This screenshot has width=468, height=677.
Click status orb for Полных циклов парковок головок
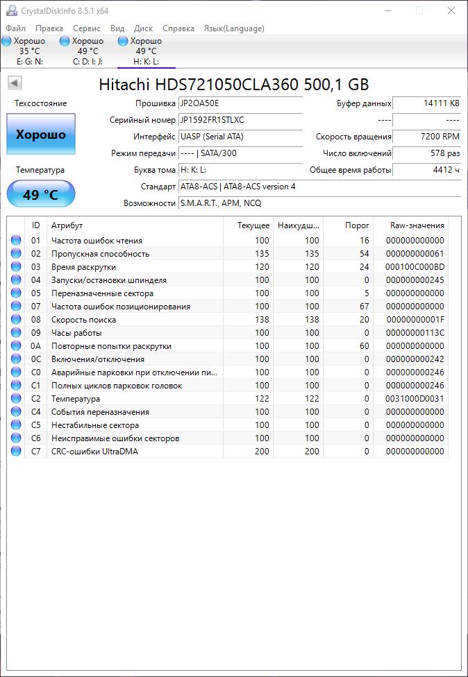point(16,385)
